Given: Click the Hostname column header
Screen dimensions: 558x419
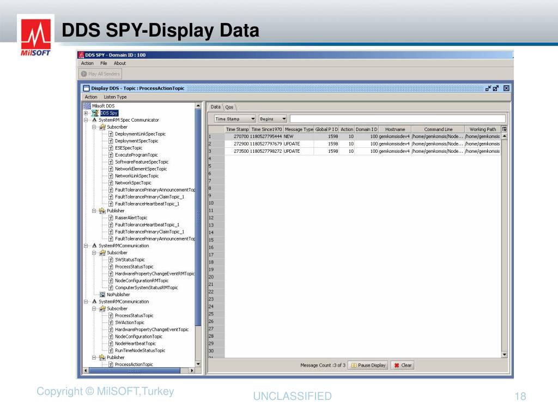Looking at the screenshot, I should [395, 129].
